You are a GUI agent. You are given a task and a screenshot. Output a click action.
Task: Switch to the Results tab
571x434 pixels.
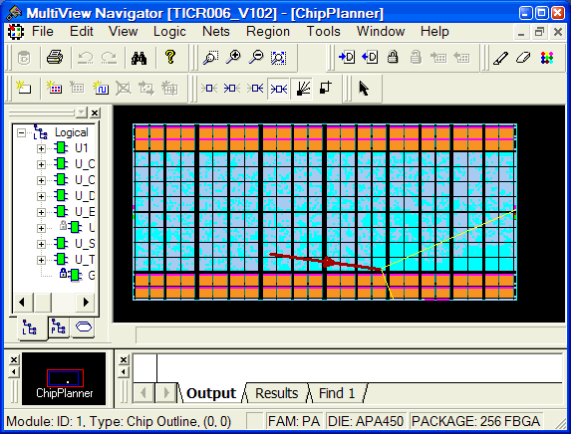tap(277, 393)
